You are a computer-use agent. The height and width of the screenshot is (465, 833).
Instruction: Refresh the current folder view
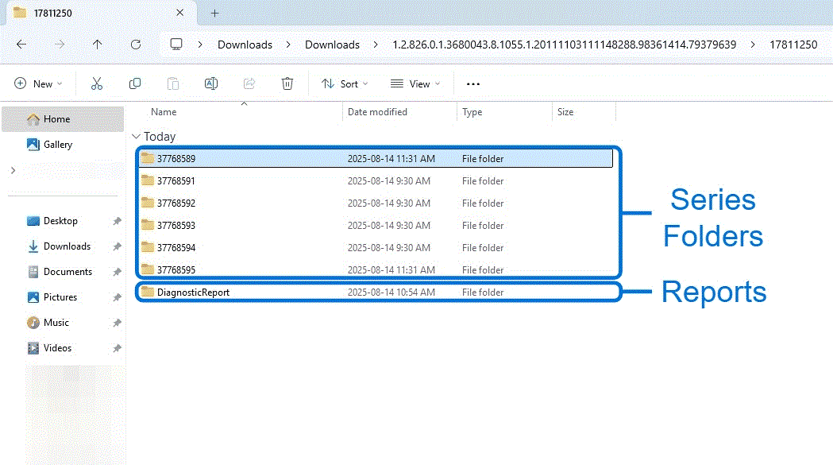click(136, 45)
